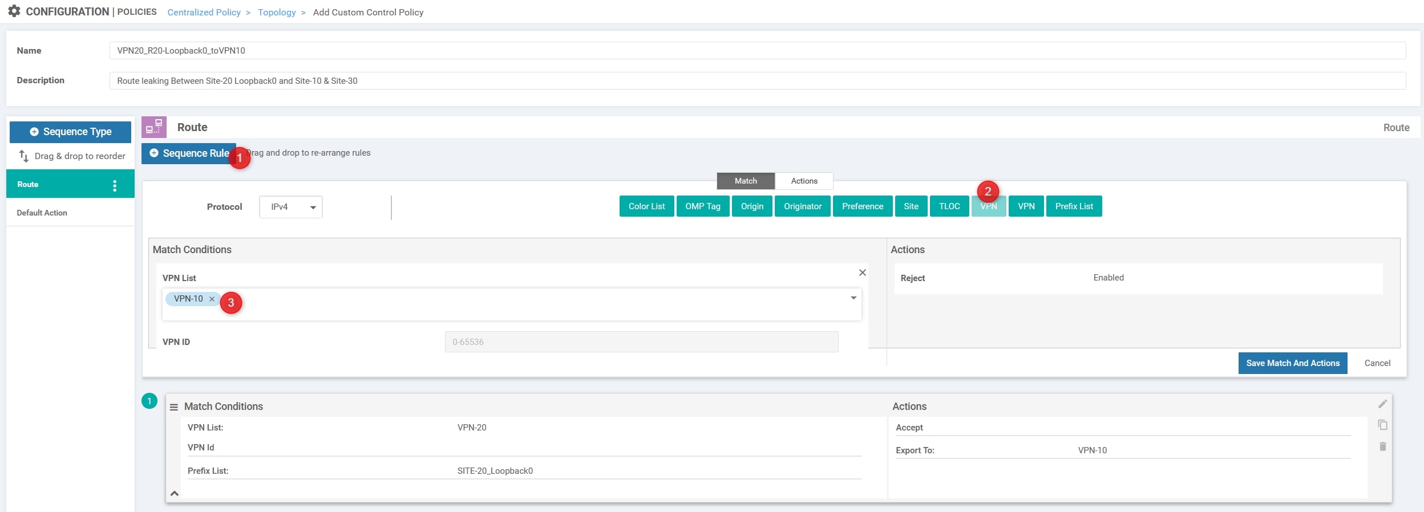
Task: Add the Prefix List match condition
Action: (x=1074, y=206)
